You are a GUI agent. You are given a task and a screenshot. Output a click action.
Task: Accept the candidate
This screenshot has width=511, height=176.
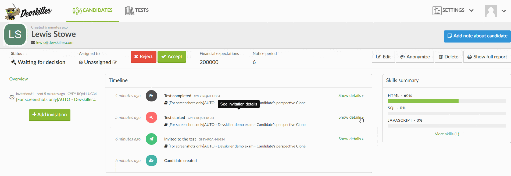tap(172, 57)
